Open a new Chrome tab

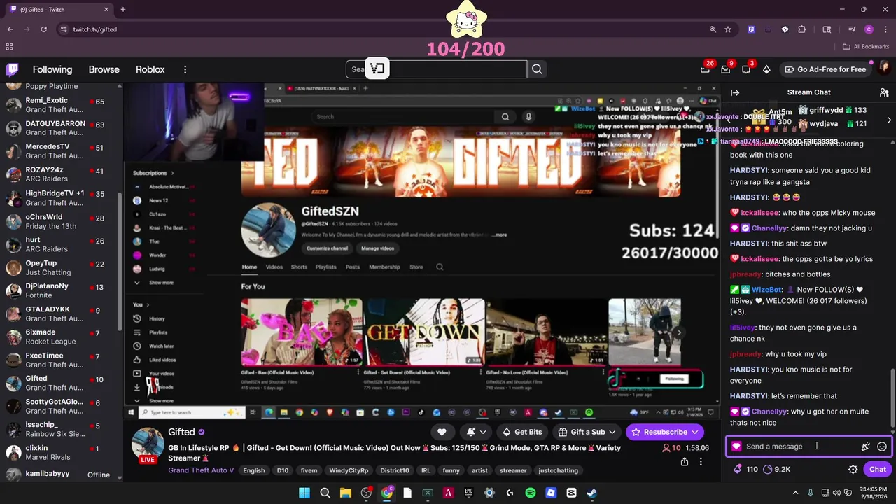pyautogui.click(x=123, y=9)
